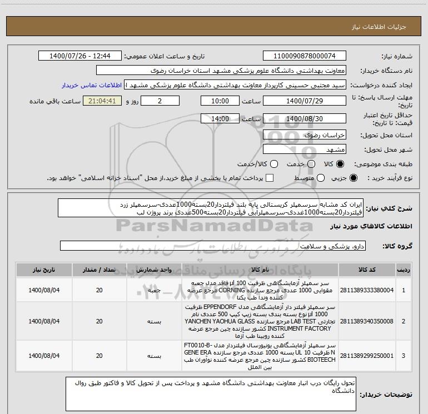Click item code 2811389333380004
The width and height of the screenshot is (428, 414).
click(x=367, y=290)
